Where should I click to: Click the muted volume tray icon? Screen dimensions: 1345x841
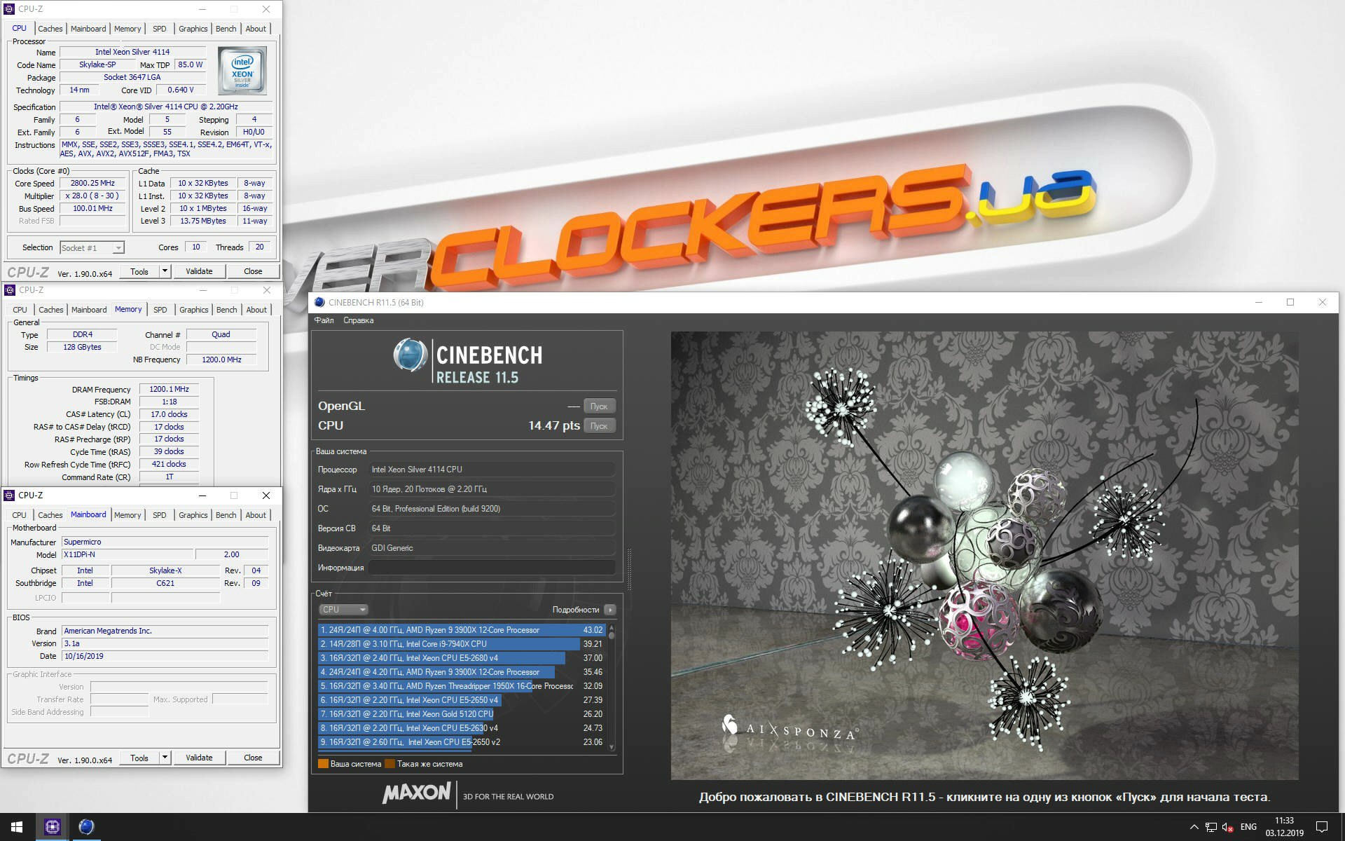[1227, 827]
